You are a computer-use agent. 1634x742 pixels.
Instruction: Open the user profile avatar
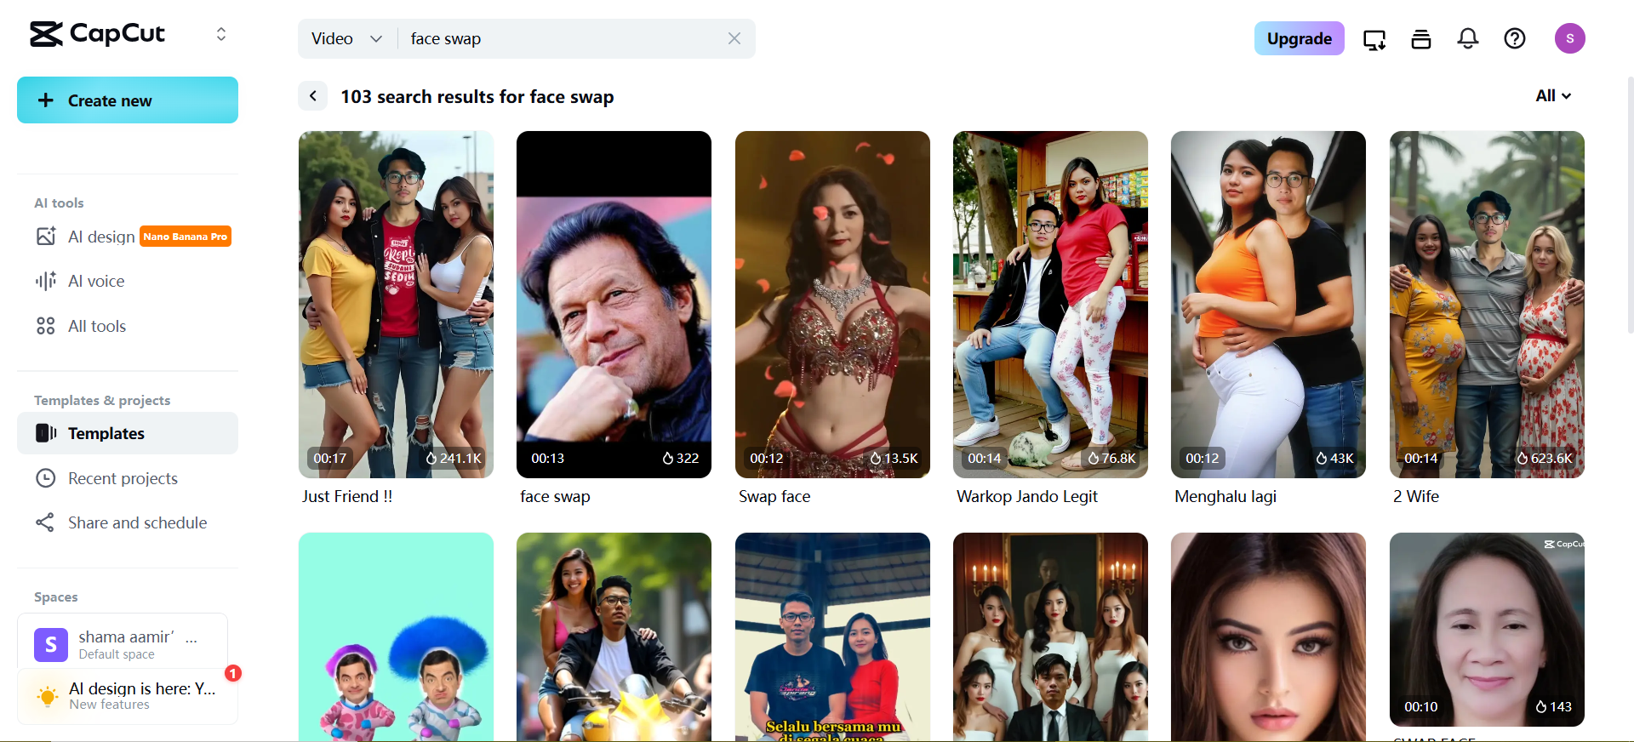1569,38
